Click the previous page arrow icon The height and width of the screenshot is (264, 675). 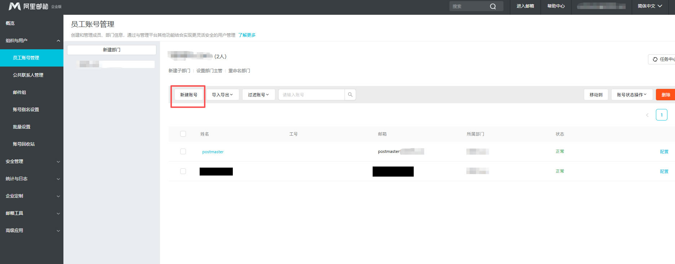point(647,115)
